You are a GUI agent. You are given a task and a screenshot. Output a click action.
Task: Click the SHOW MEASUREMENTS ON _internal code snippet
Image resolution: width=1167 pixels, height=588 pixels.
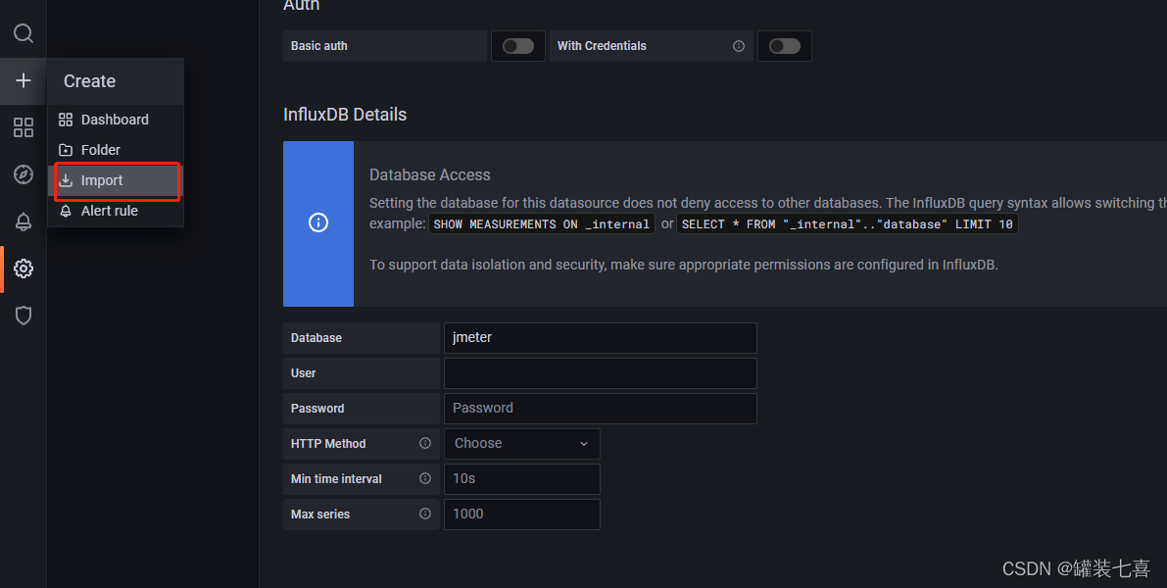tap(541, 224)
